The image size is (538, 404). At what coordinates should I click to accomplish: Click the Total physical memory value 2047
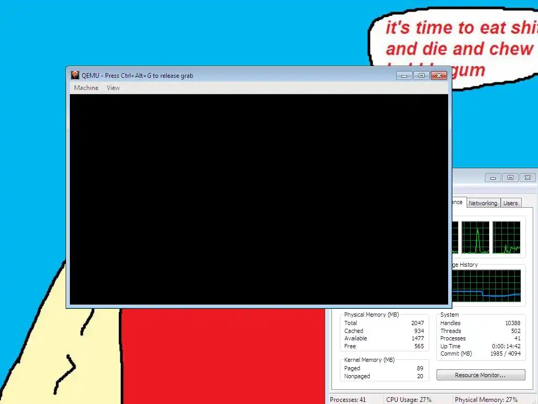pyautogui.click(x=418, y=323)
